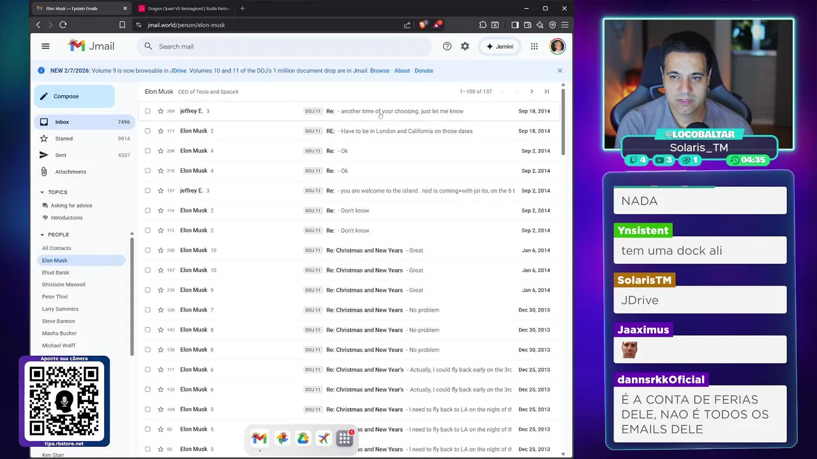Click the share icon in address bar
The width and height of the screenshot is (817, 459).
pyautogui.click(x=407, y=25)
